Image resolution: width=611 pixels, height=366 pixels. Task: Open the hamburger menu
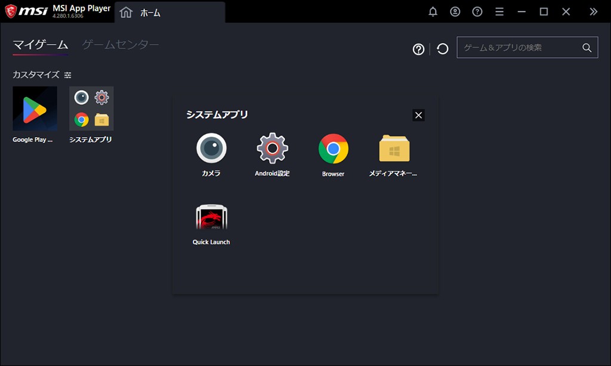tap(499, 12)
